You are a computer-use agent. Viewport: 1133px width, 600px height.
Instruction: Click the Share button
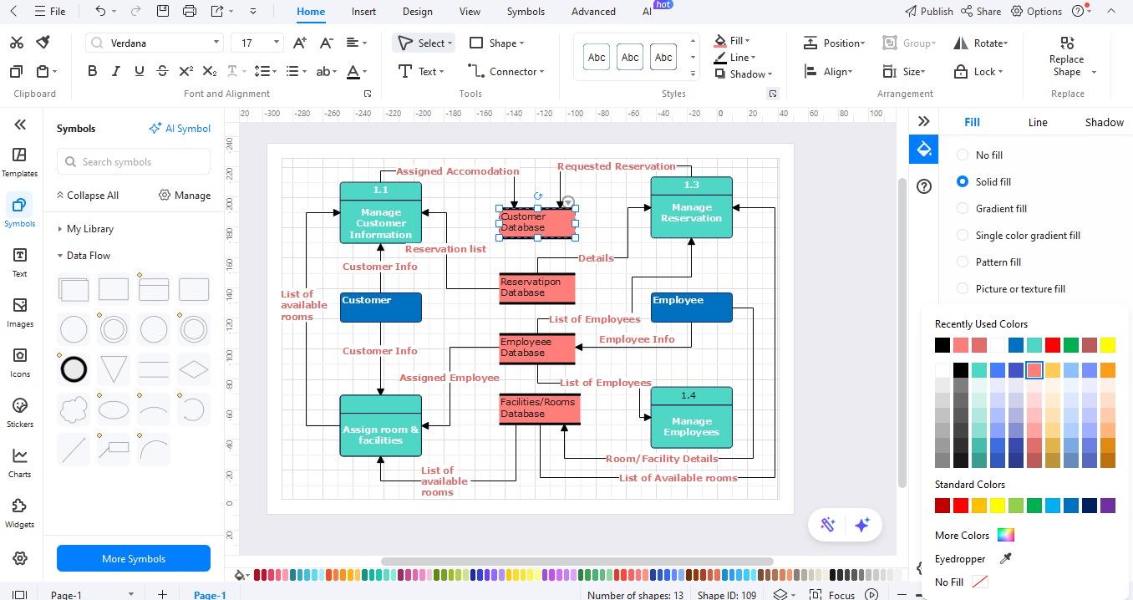click(x=981, y=12)
